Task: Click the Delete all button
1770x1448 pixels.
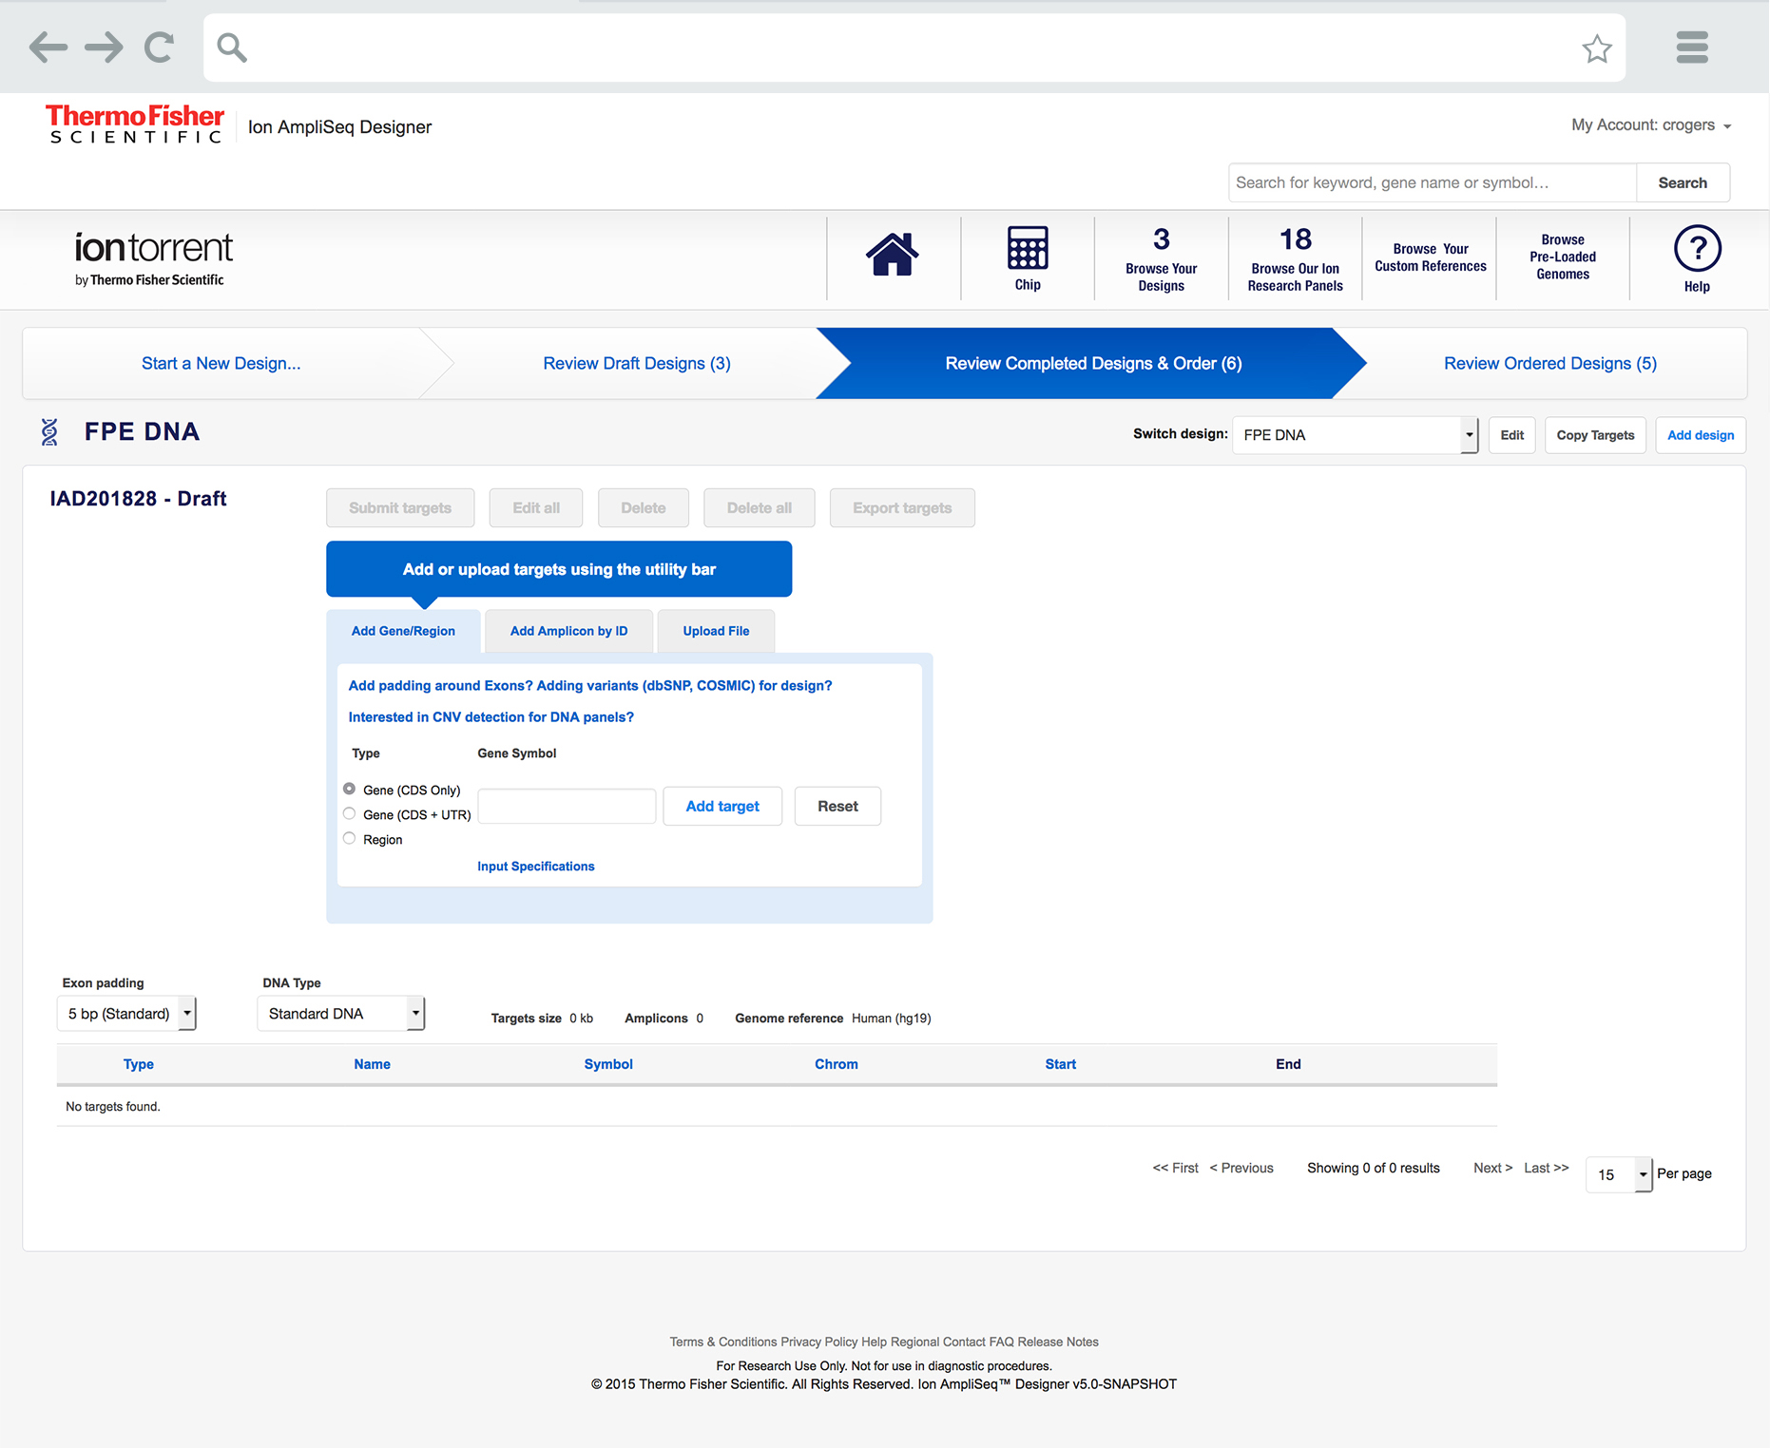Action: (x=760, y=508)
